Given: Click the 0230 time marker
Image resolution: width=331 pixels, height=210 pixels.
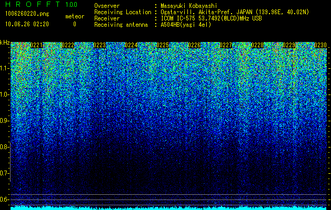Looking at the screenshot, I should click(320, 45).
